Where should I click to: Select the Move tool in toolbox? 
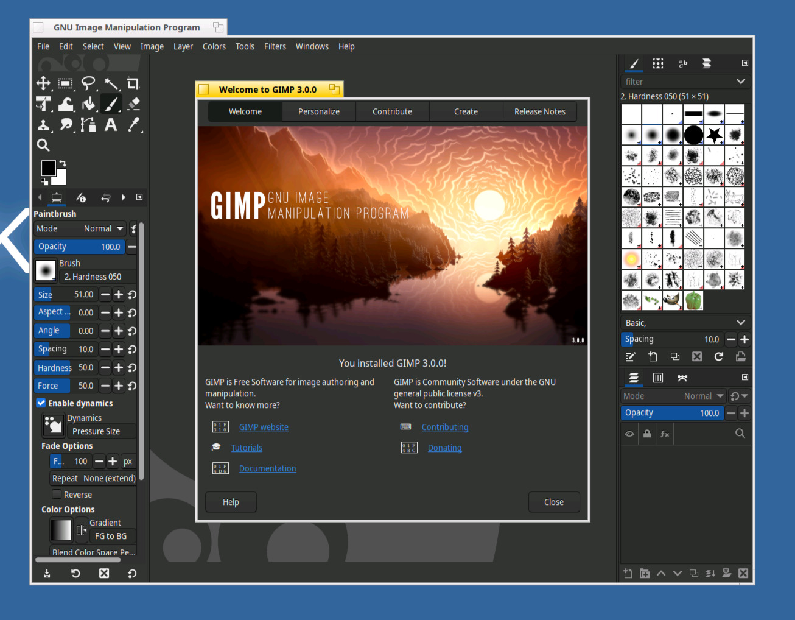point(43,83)
